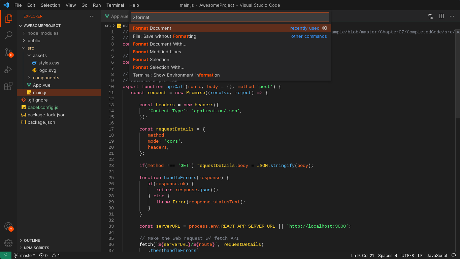Viewport: 460px width, 259px height.
Task: Click the remote window indicator in status bar
Action: click(x=6, y=255)
